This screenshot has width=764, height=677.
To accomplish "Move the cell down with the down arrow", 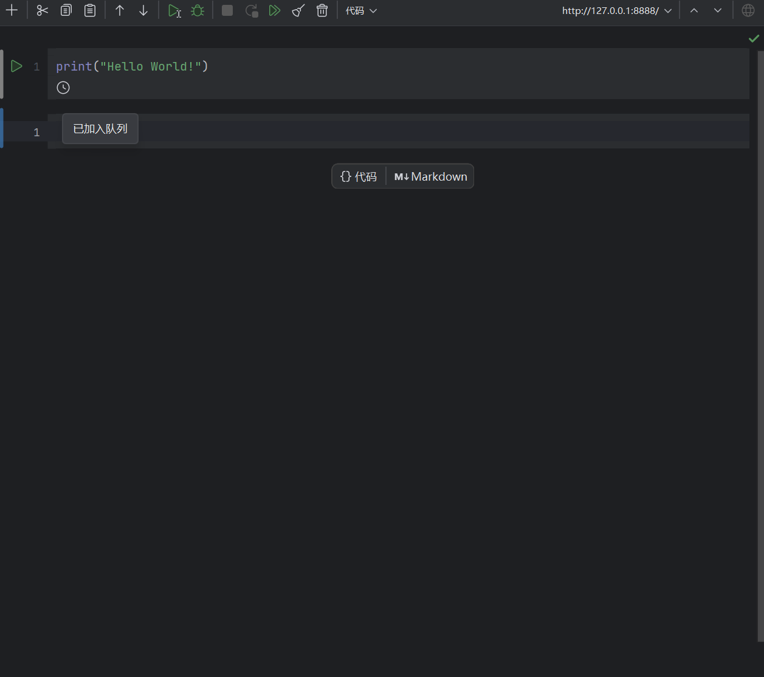I will pos(143,10).
